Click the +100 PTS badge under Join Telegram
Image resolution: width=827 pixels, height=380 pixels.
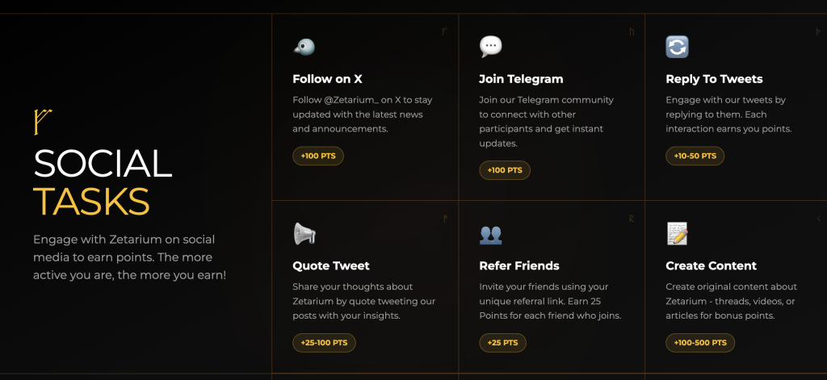pos(505,170)
